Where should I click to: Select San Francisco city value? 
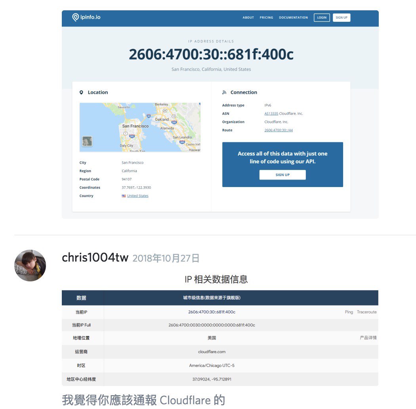[x=132, y=163]
